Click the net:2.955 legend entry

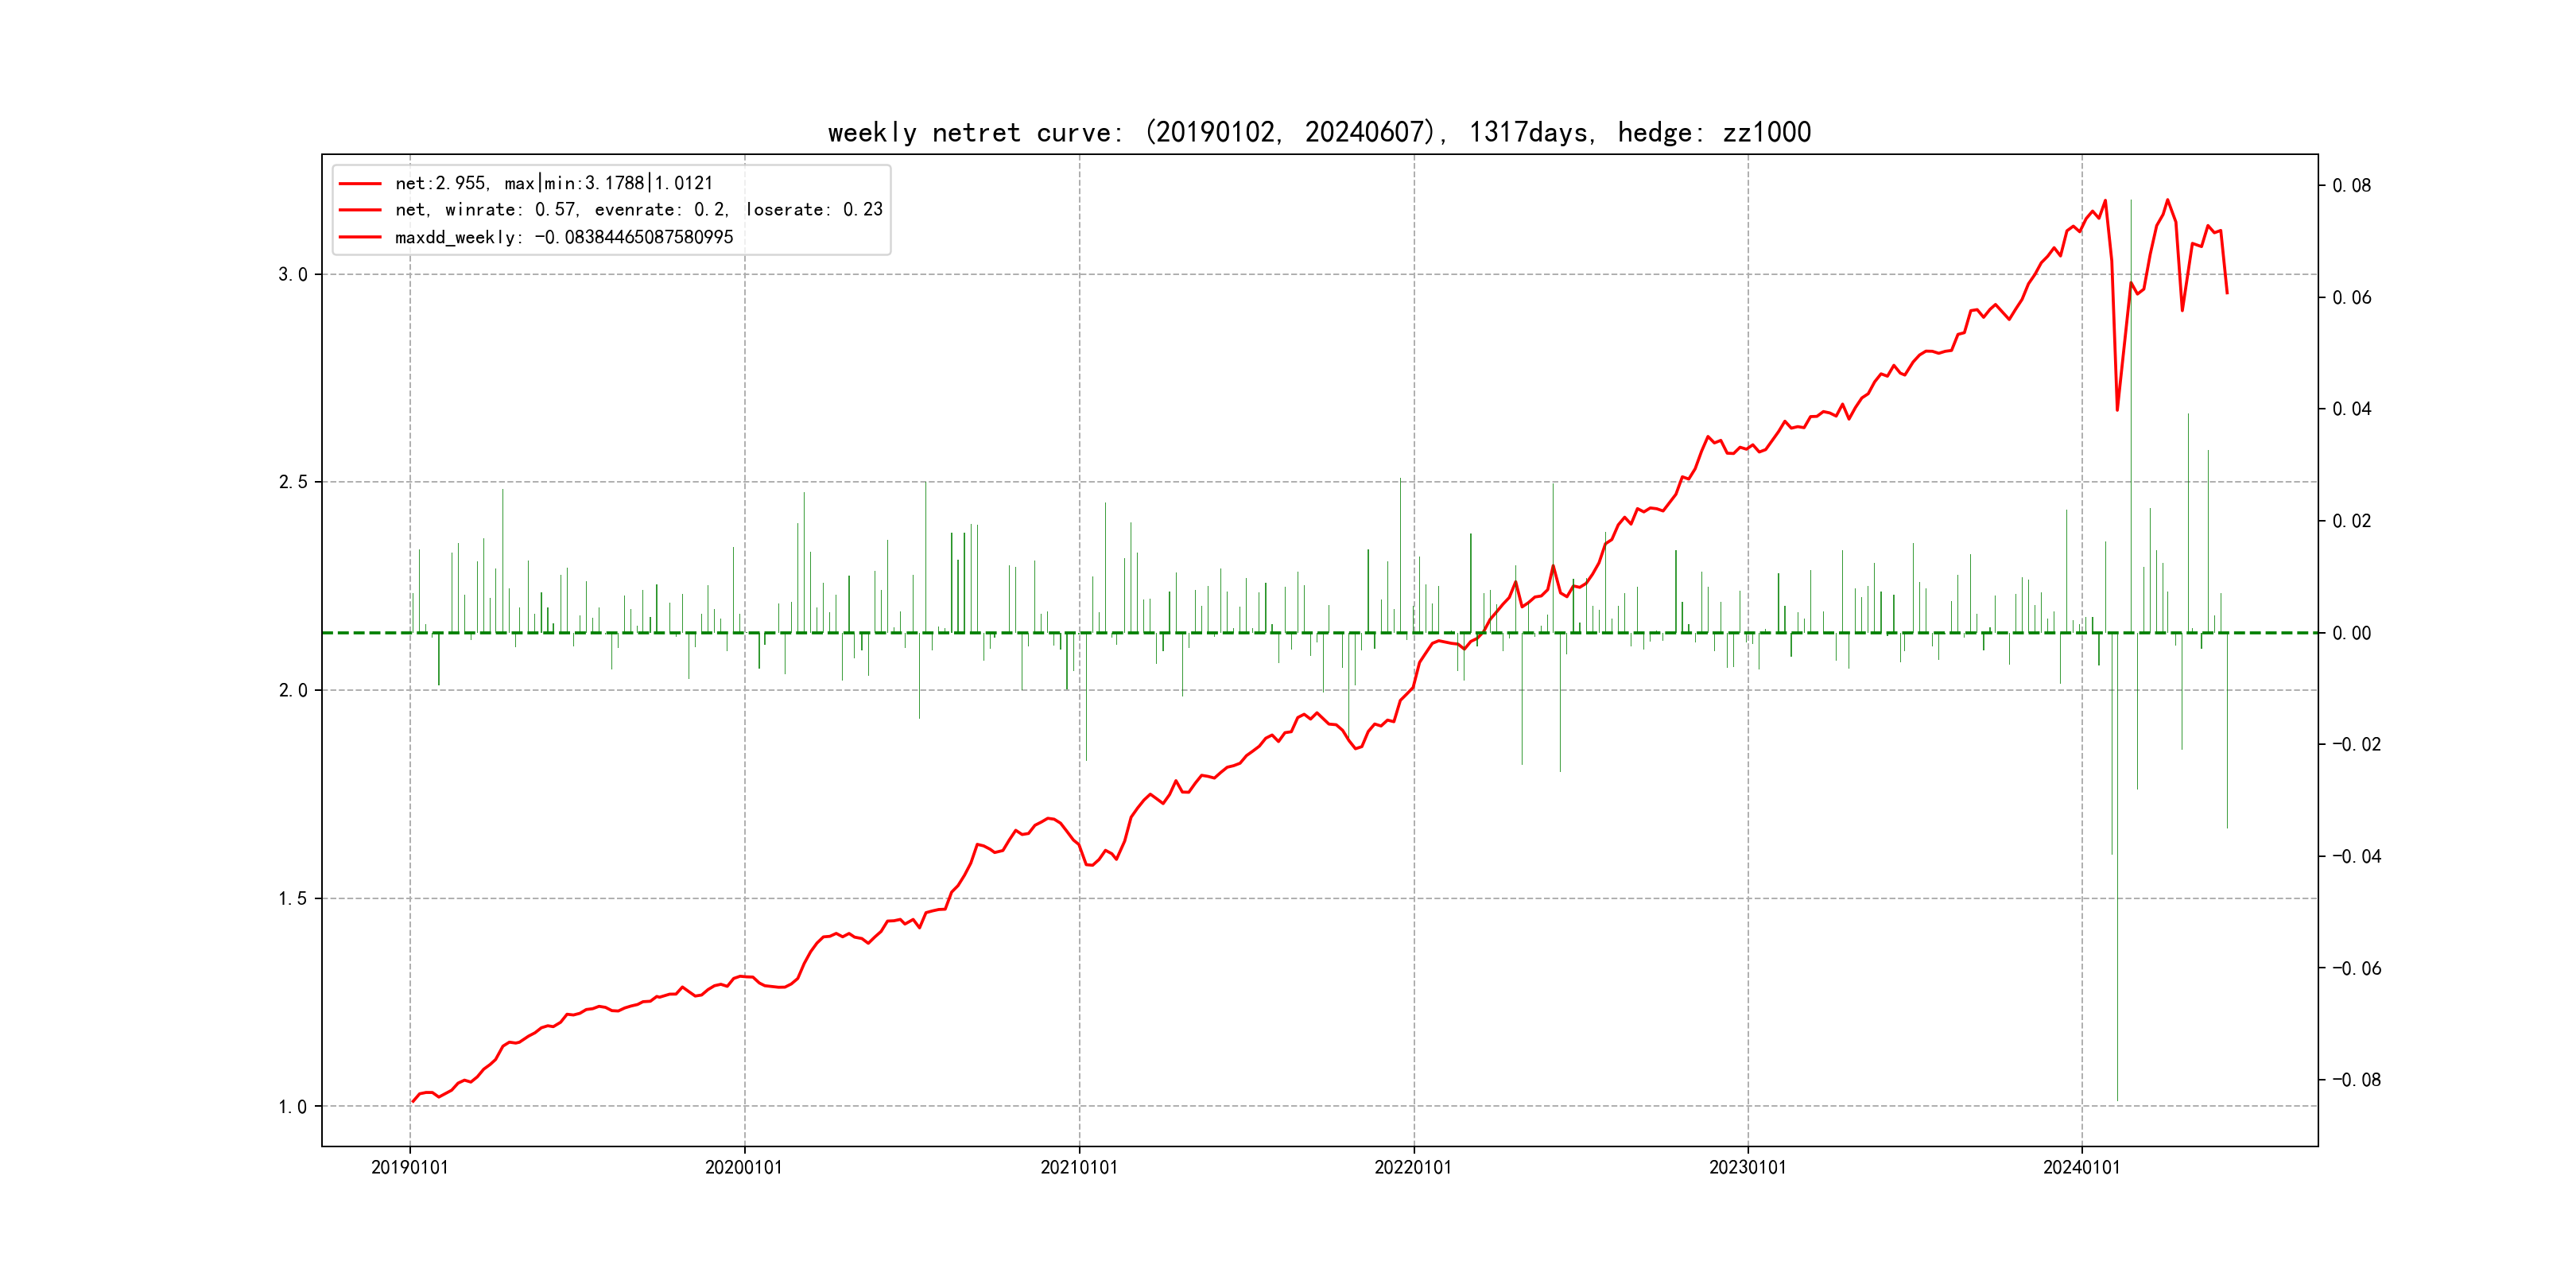553,183
